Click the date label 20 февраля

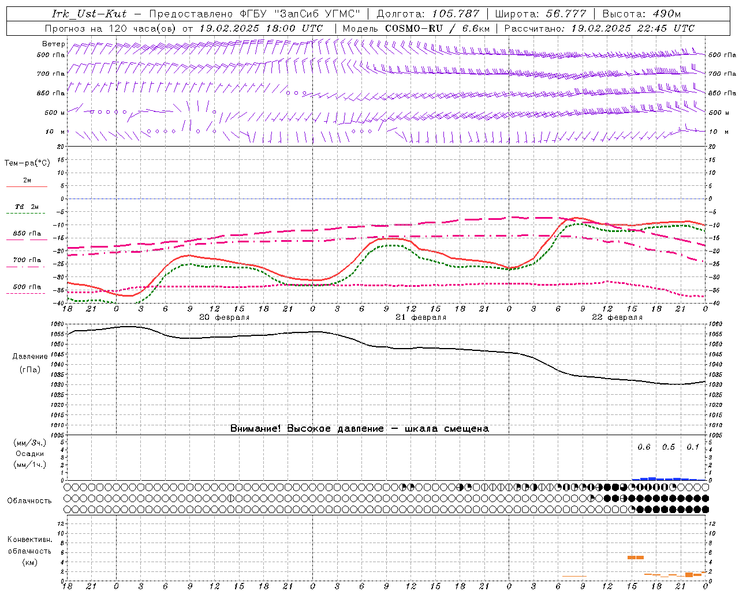click(x=225, y=317)
